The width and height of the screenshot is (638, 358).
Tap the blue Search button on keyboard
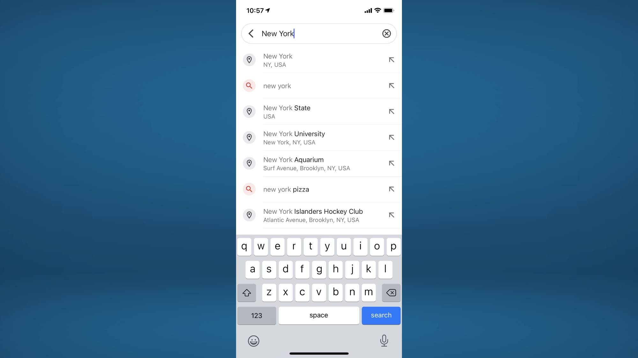point(381,315)
